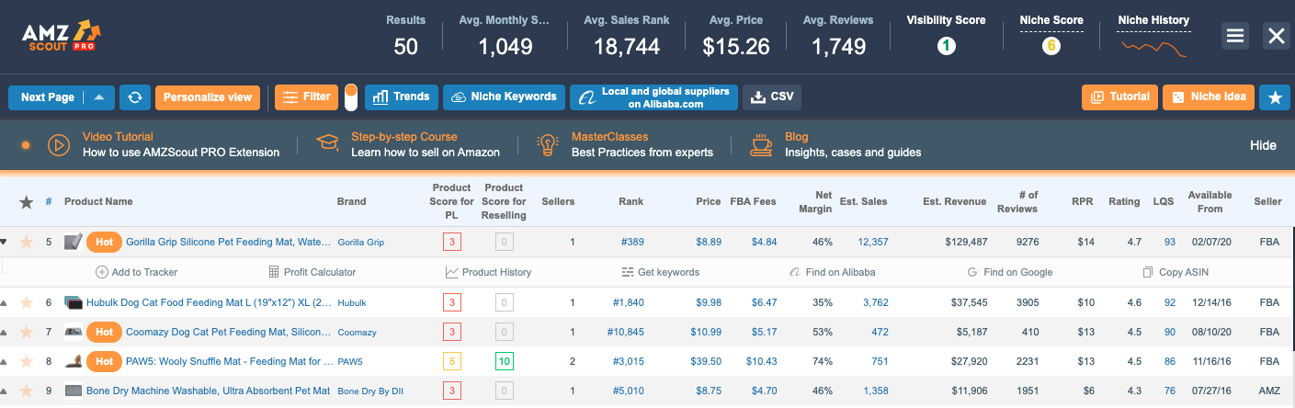Star the Bone Dry product
Image resolution: width=1295 pixels, height=408 pixels.
click(26, 391)
